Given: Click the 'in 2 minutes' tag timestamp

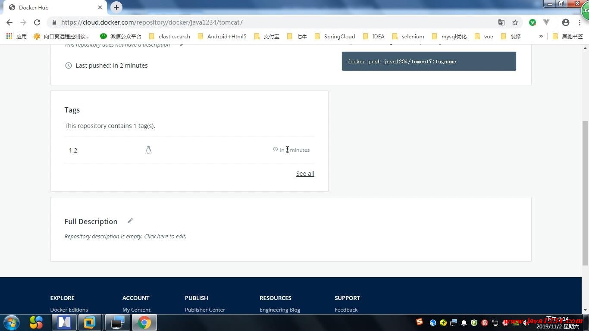Looking at the screenshot, I should tap(294, 150).
